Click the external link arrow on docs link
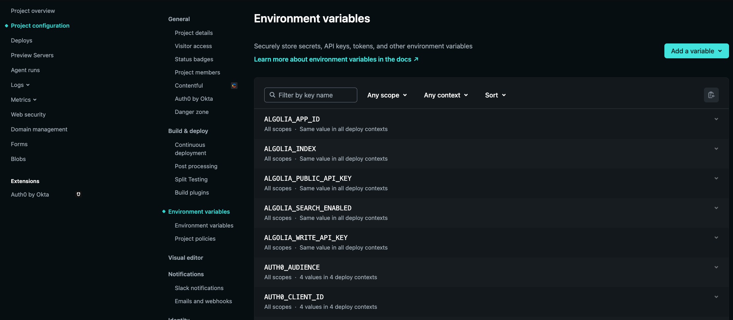 416,59
